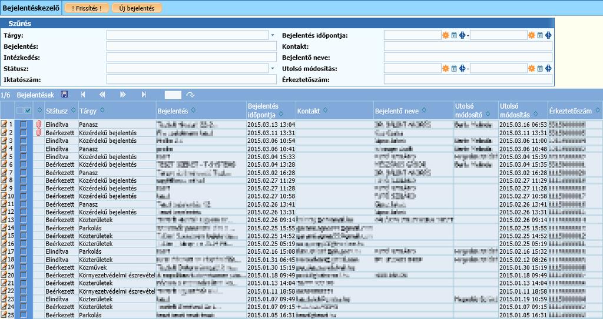The height and width of the screenshot is (319, 603).
Task: Tick the checkbox of row 19
Action: click(x=24, y=267)
